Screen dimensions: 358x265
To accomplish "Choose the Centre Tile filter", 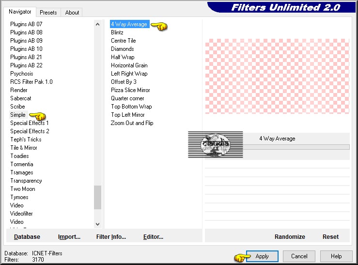I will (124, 41).
